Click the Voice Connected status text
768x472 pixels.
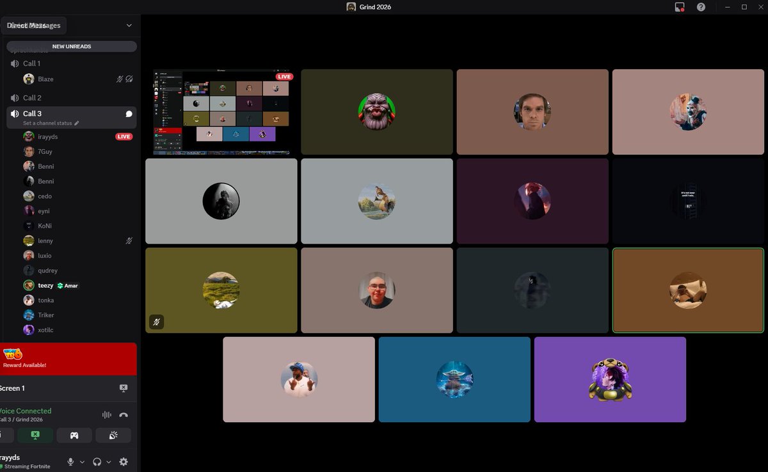26,411
